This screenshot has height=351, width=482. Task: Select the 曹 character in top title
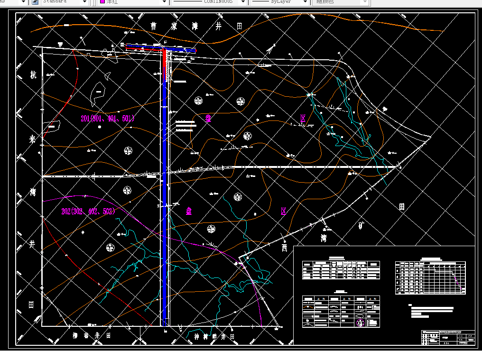coord(153,26)
